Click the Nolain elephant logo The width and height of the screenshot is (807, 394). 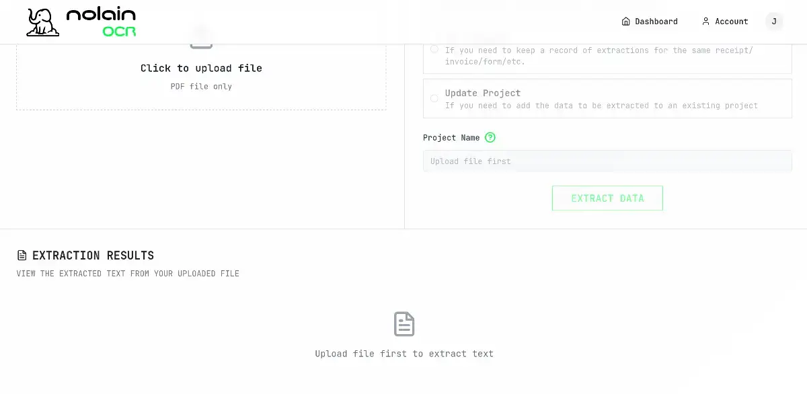pos(42,22)
